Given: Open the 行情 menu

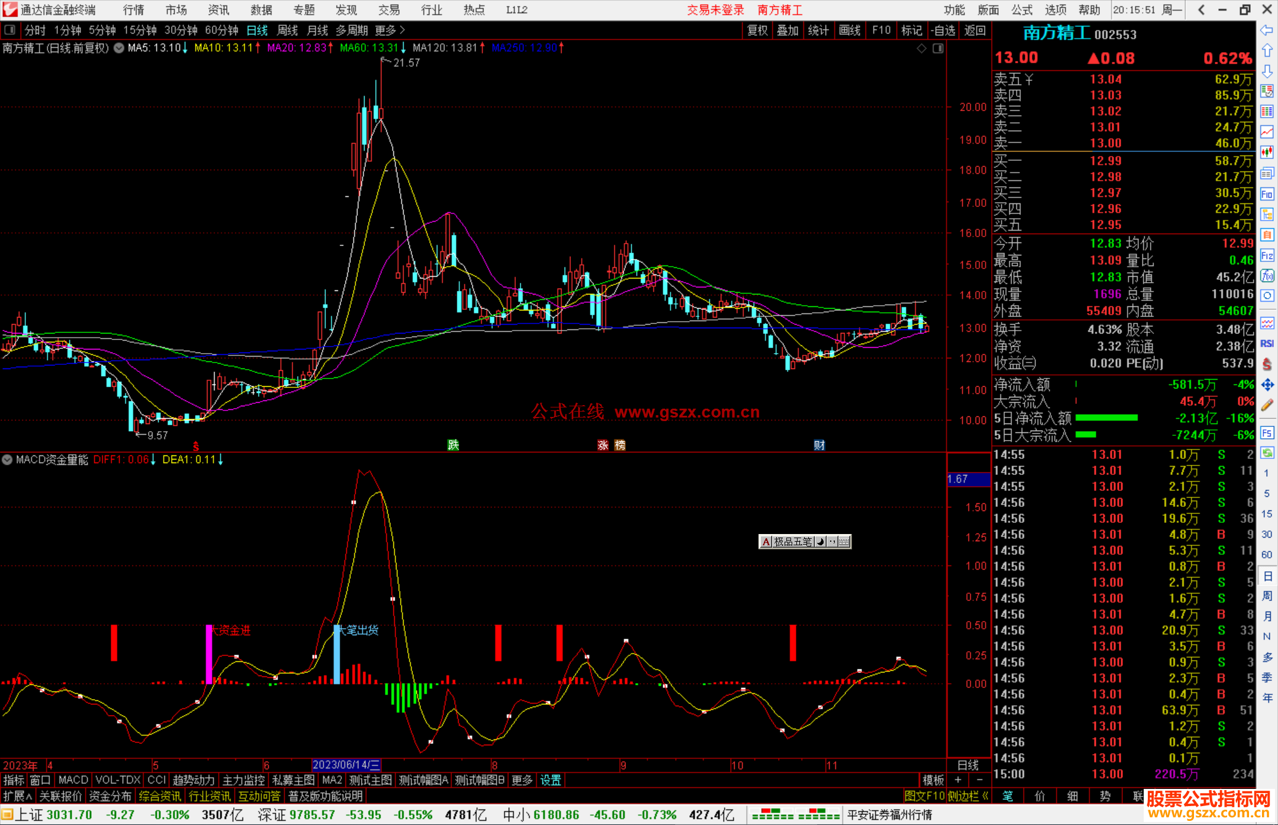Looking at the screenshot, I should [x=133, y=10].
